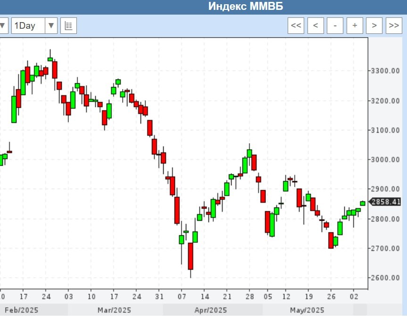Zoom out chart with minus button
This screenshot has width=407, height=319.
pyautogui.click(x=335, y=25)
